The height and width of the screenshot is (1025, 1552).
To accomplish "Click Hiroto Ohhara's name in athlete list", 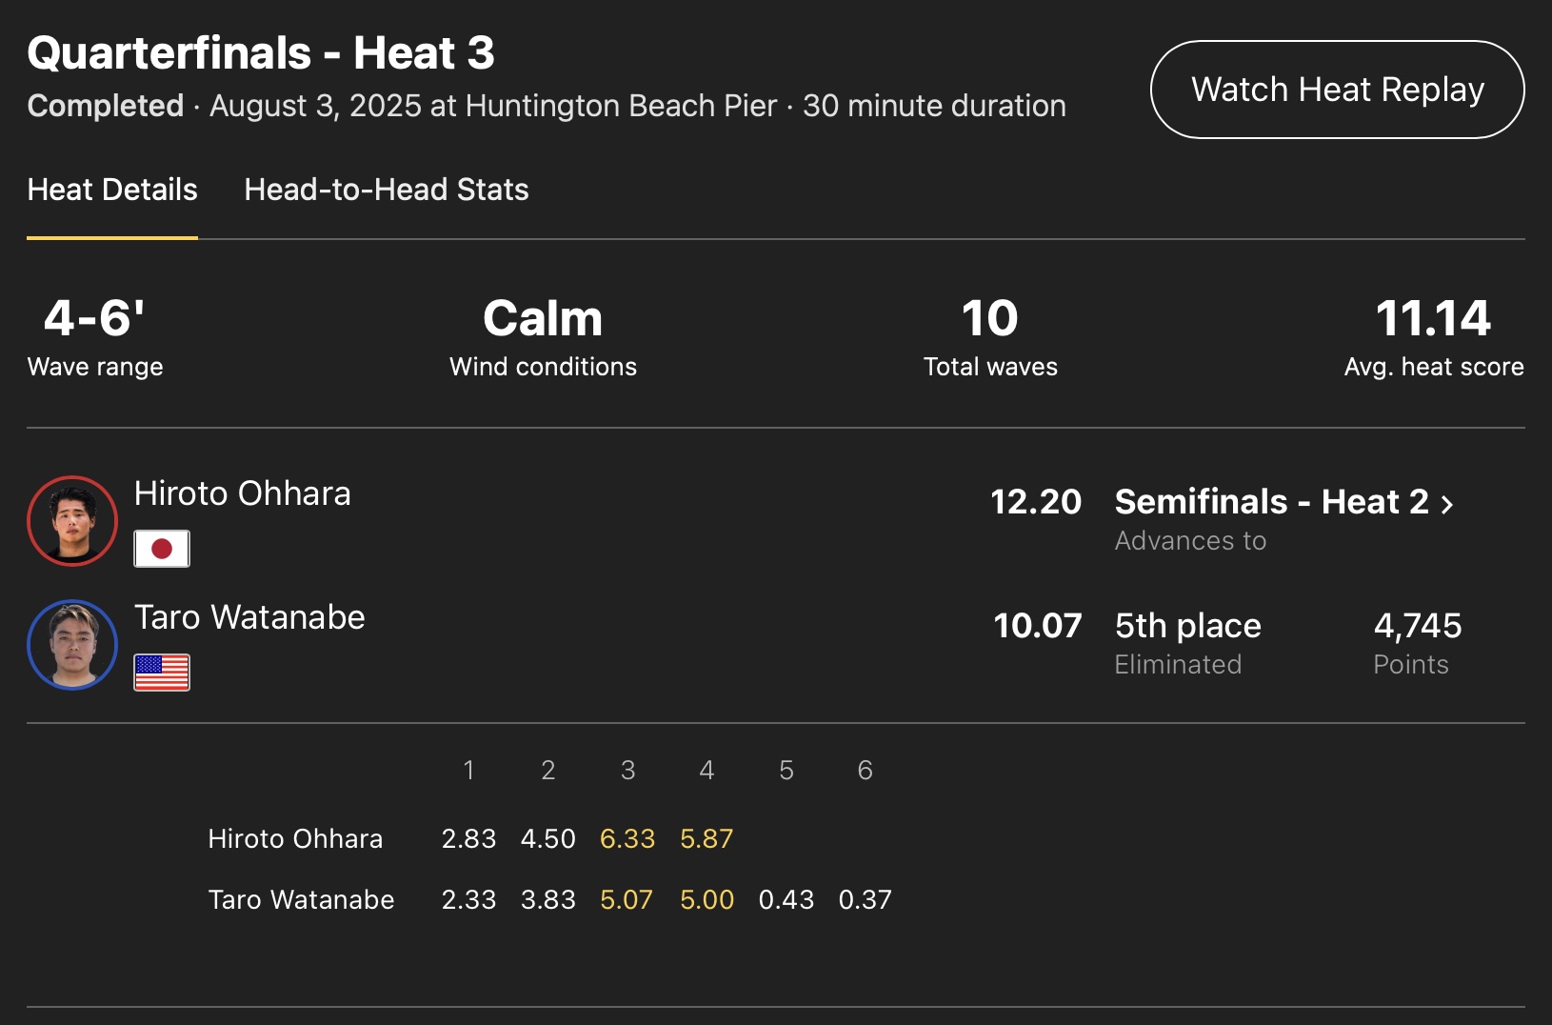I will coord(243,493).
